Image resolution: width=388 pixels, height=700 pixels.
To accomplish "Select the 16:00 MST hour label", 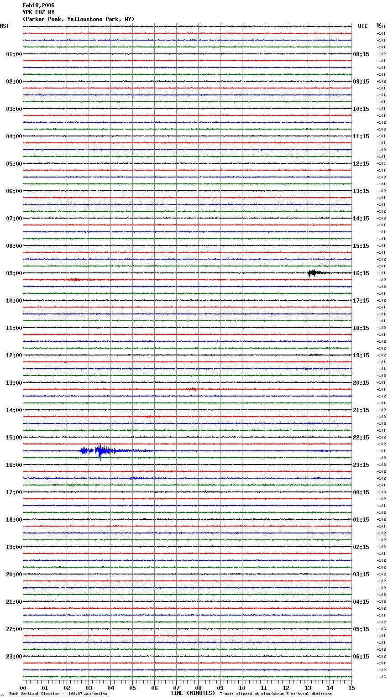I will 14,465.
